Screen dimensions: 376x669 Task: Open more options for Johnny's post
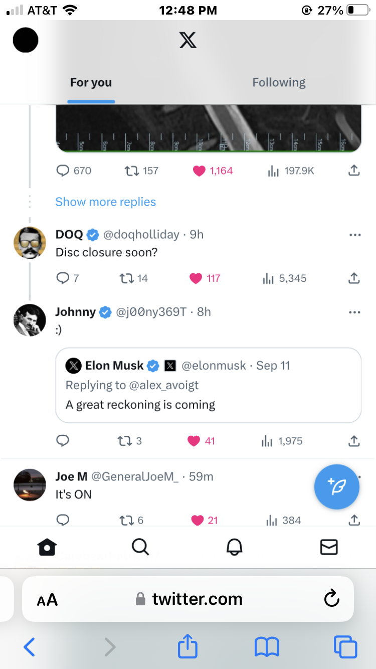(354, 312)
